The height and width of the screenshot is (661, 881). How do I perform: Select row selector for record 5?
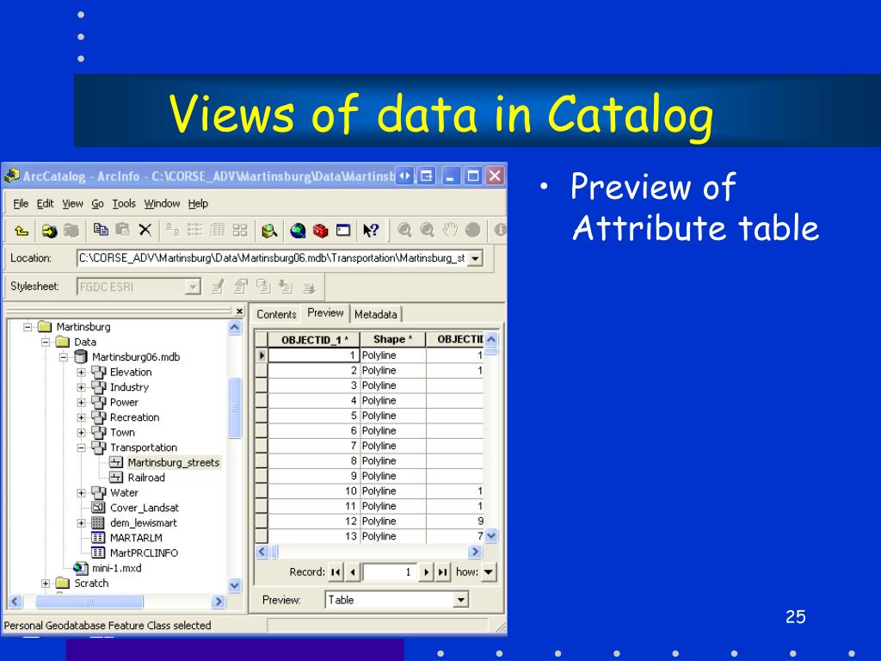point(262,416)
